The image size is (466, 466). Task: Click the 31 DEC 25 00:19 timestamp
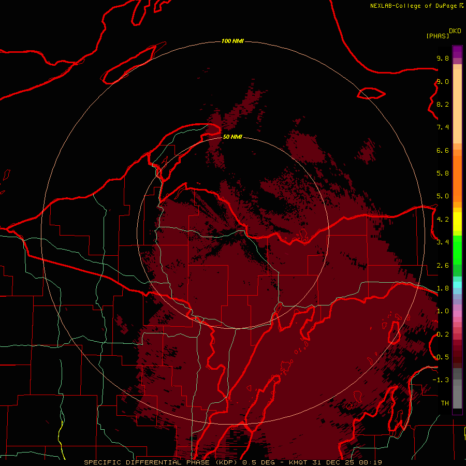(x=347, y=462)
